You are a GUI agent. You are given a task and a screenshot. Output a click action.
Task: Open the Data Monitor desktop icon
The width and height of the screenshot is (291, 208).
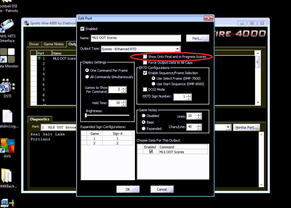pos(7,56)
